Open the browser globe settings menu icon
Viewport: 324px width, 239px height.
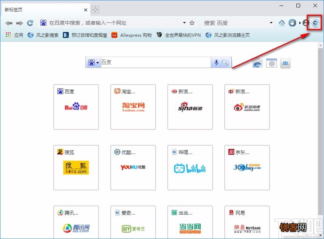coord(315,23)
